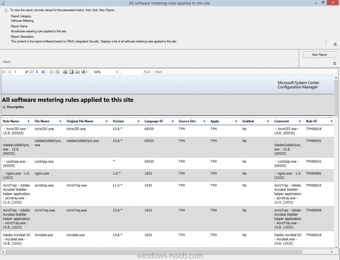Select the Rule ID cell TPH00049
This screenshot has width=340, height=260.
click(x=314, y=210)
